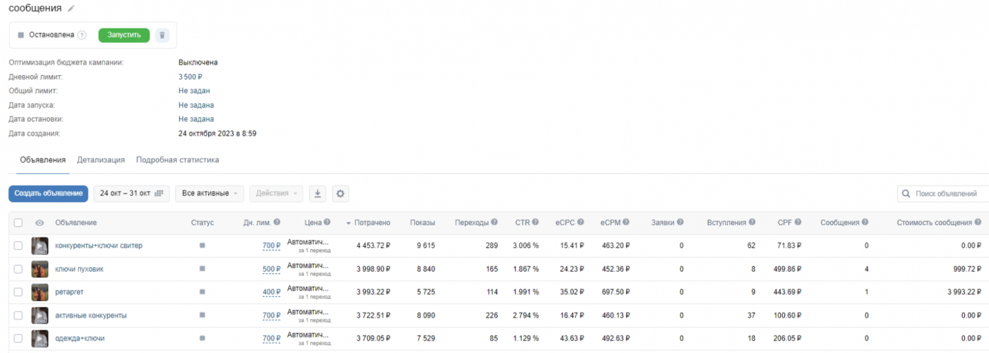Click Создать объявление button

click(48, 193)
